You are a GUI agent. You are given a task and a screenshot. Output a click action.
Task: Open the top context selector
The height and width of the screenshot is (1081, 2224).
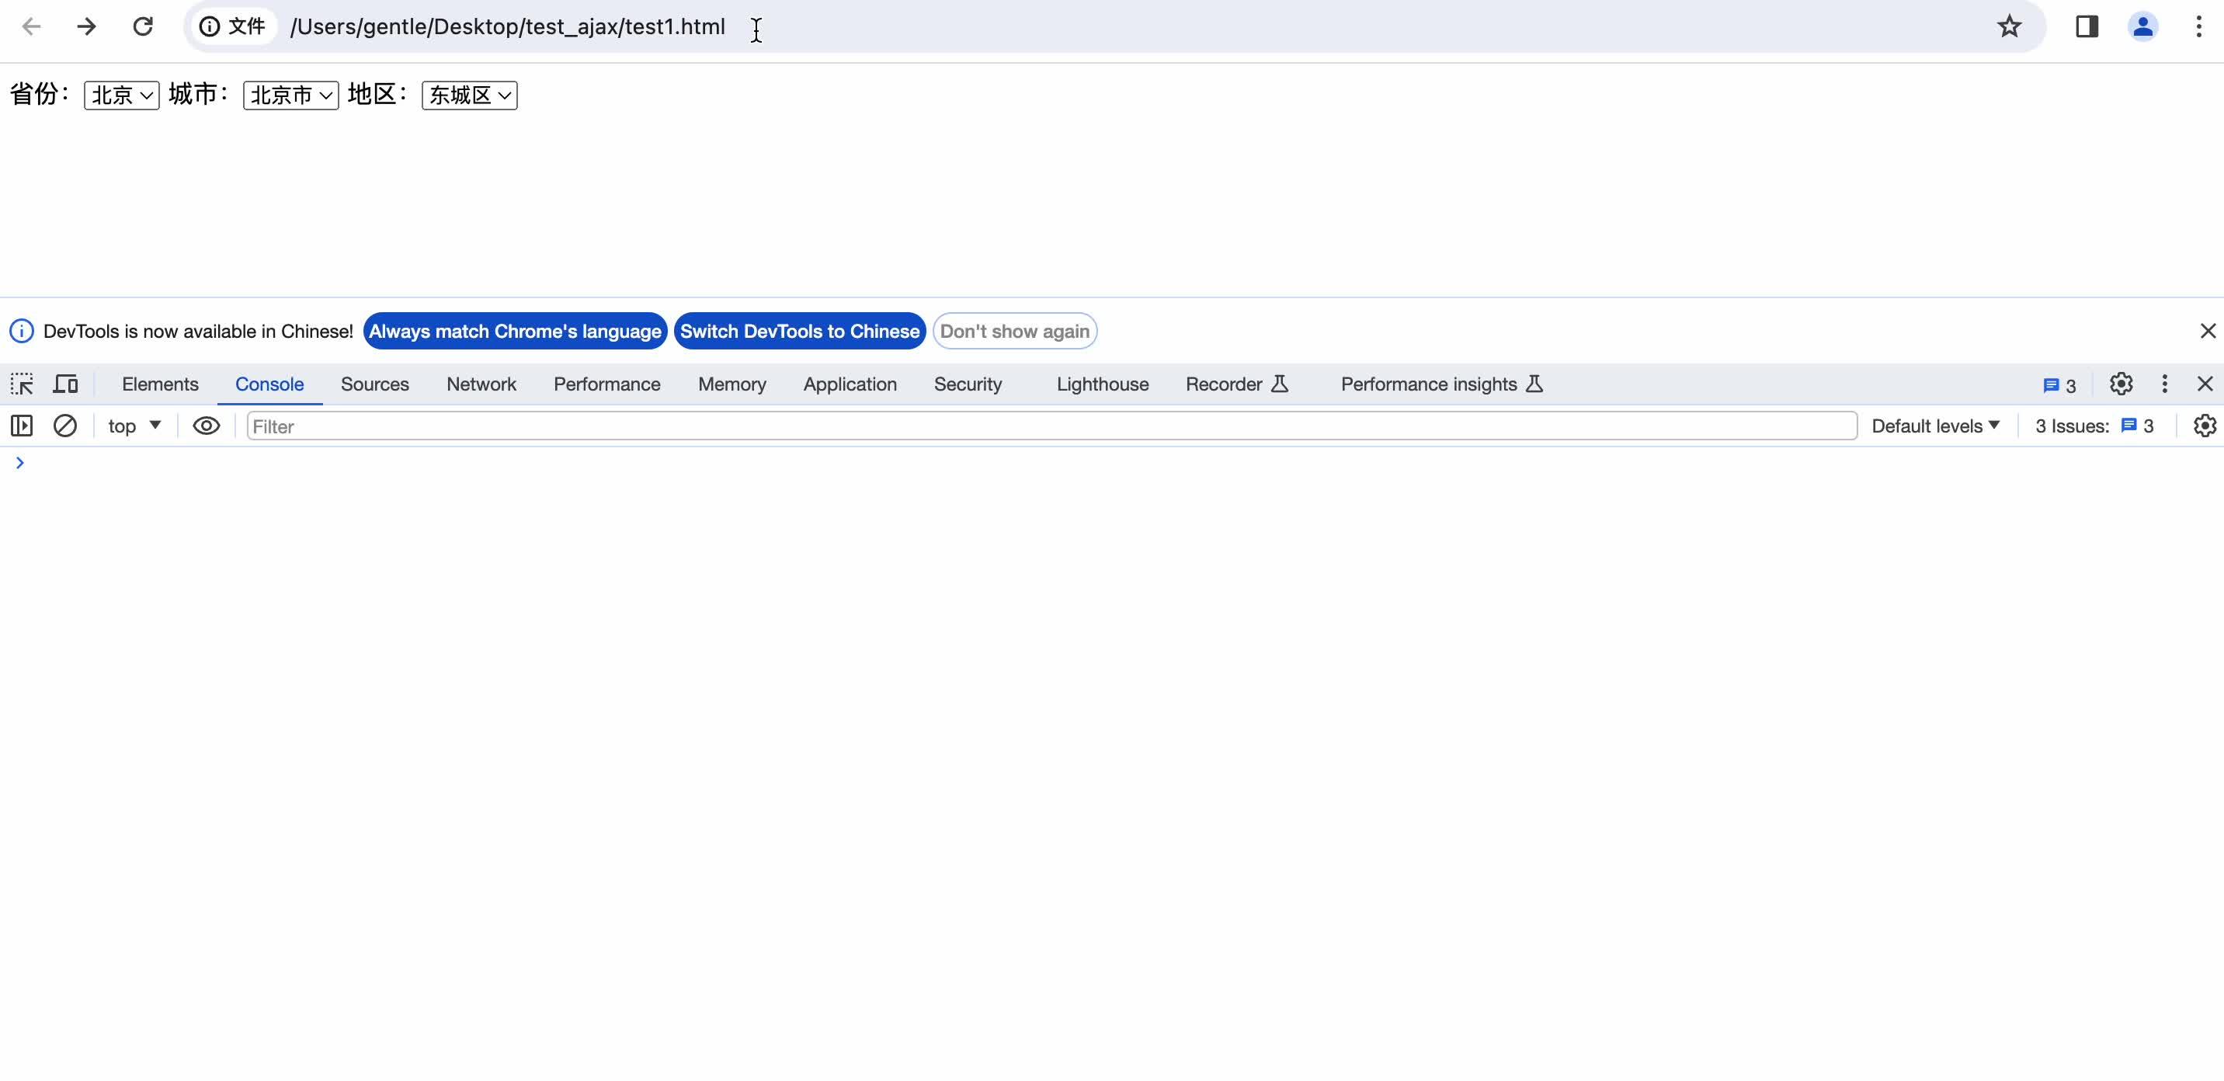[x=134, y=426]
